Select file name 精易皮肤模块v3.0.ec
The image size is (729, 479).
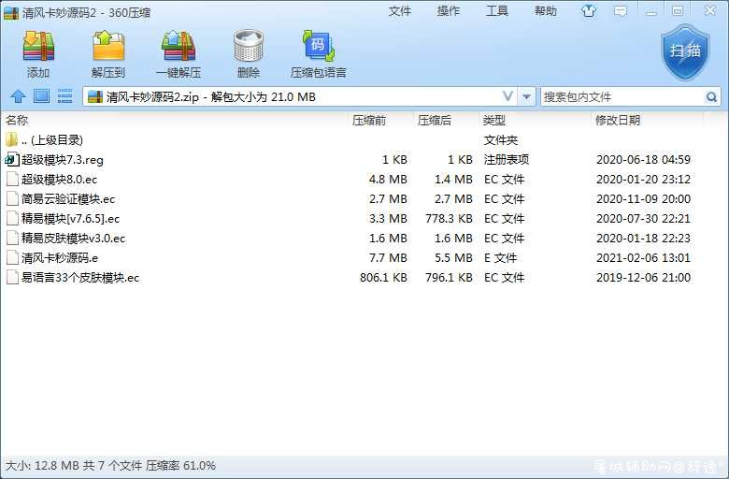[73, 238]
